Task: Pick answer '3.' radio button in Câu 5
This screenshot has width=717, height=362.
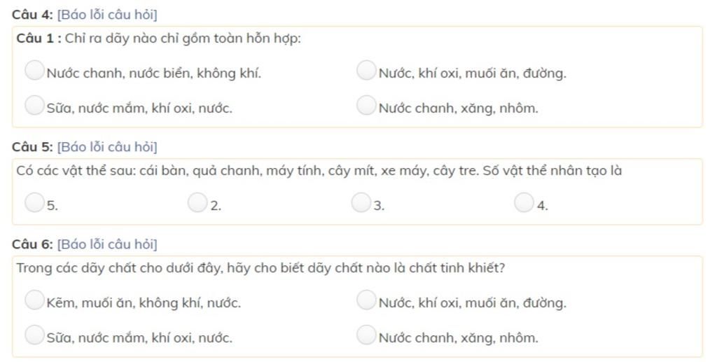Action: [x=361, y=203]
